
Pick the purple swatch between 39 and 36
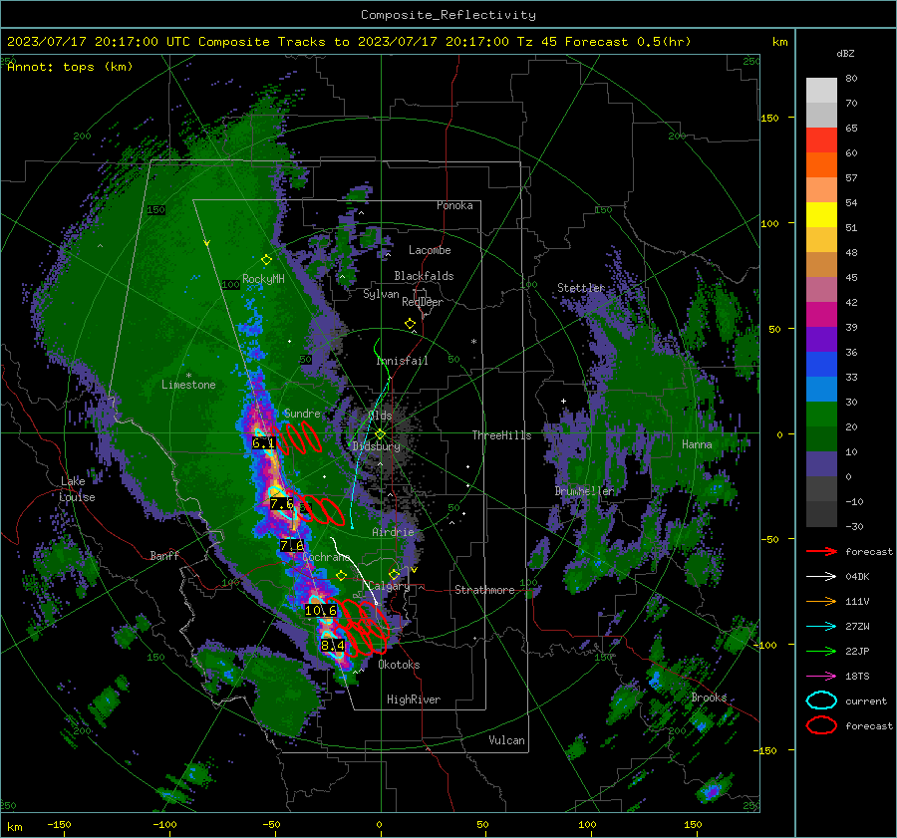(x=821, y=340)
